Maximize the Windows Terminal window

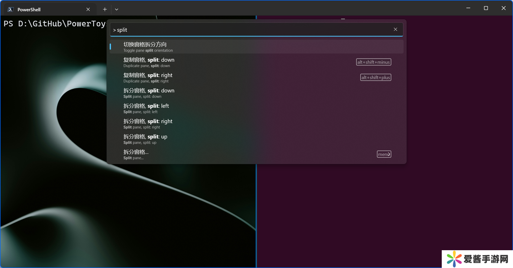pyautogui.click(x=486, y=8)
